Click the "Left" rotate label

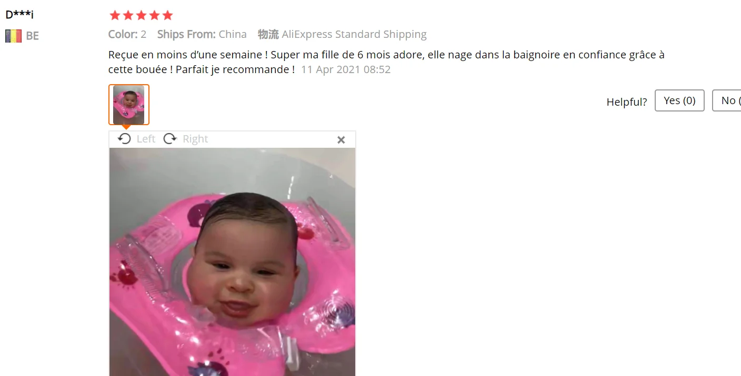tap(146, 139)
